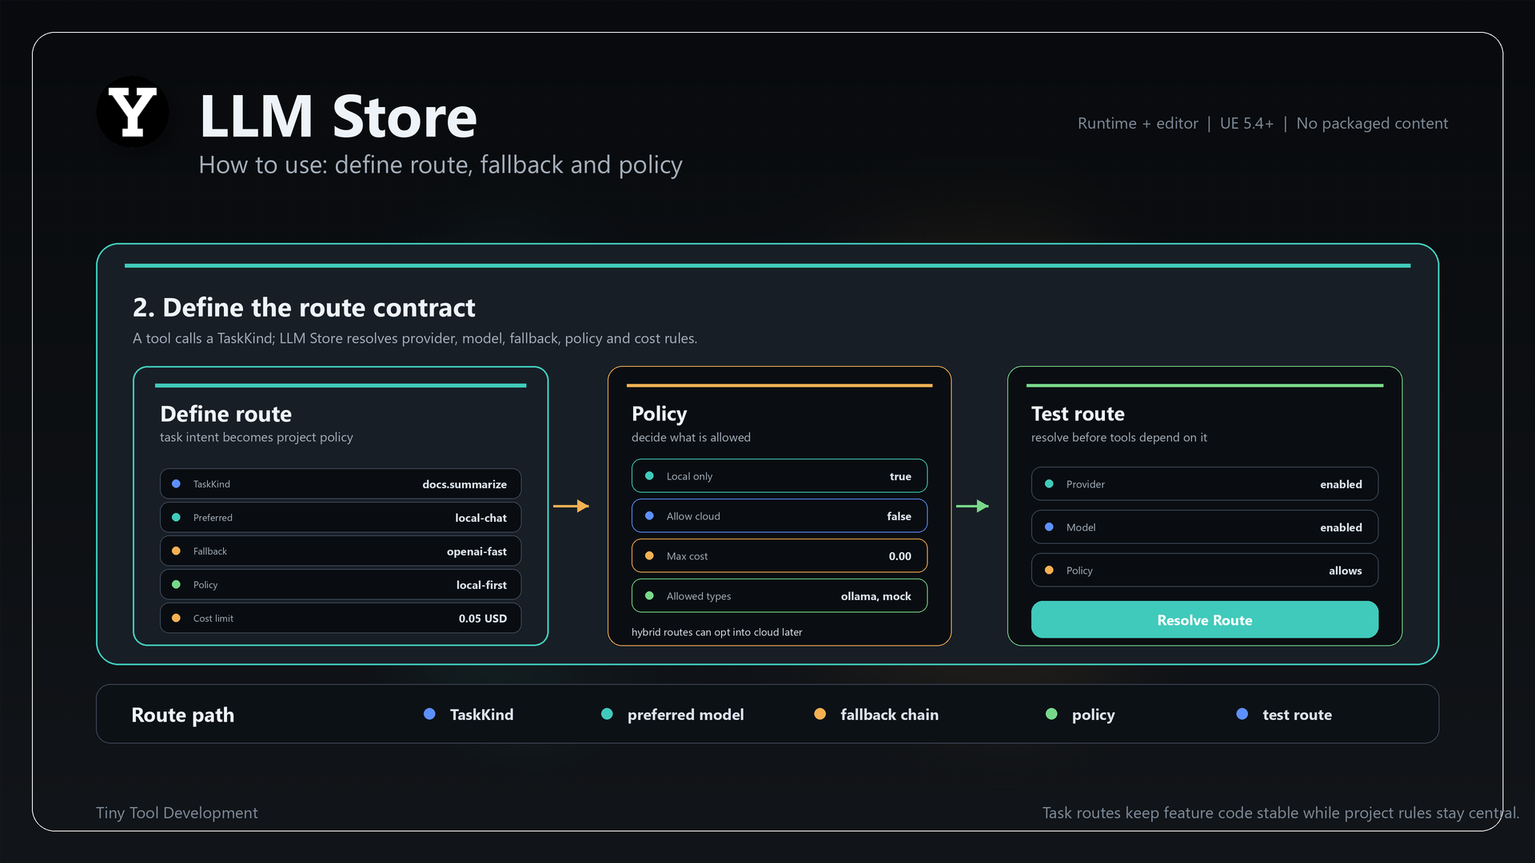
Task: Select the Allowed types ollama, mock row
Action: coord(779,595)
